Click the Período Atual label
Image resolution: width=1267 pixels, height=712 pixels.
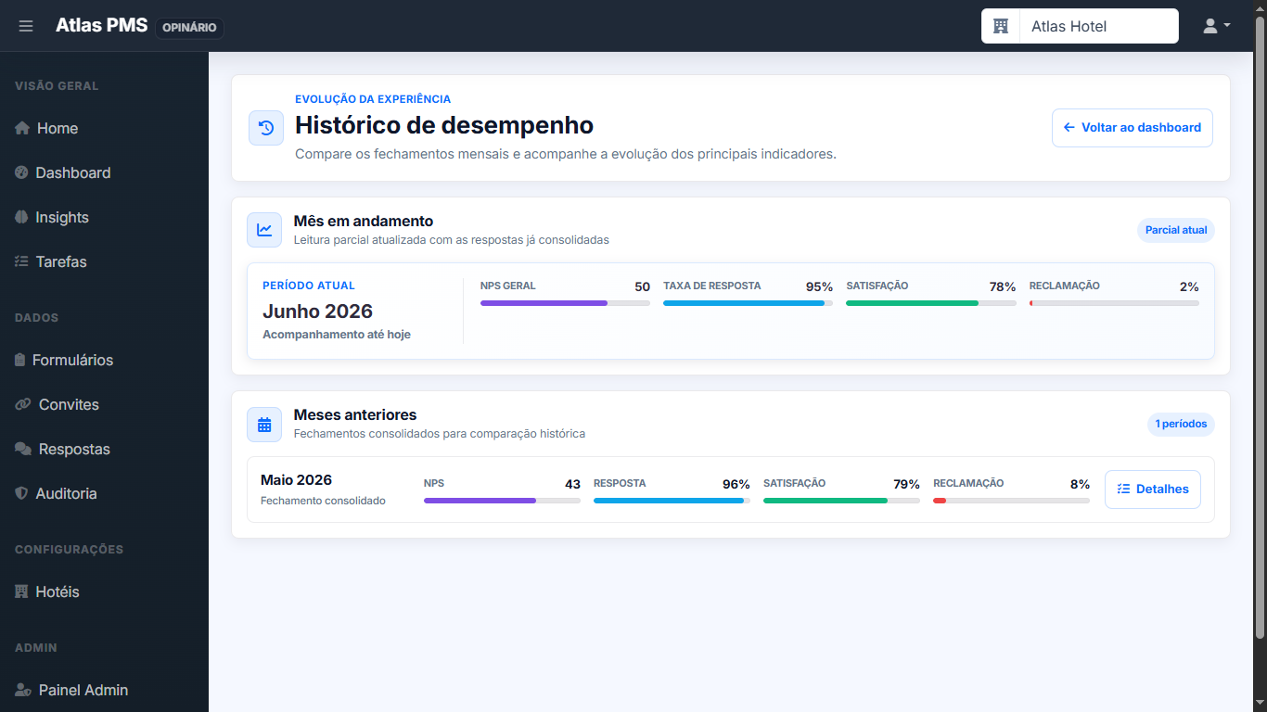(x=309, y=286)
